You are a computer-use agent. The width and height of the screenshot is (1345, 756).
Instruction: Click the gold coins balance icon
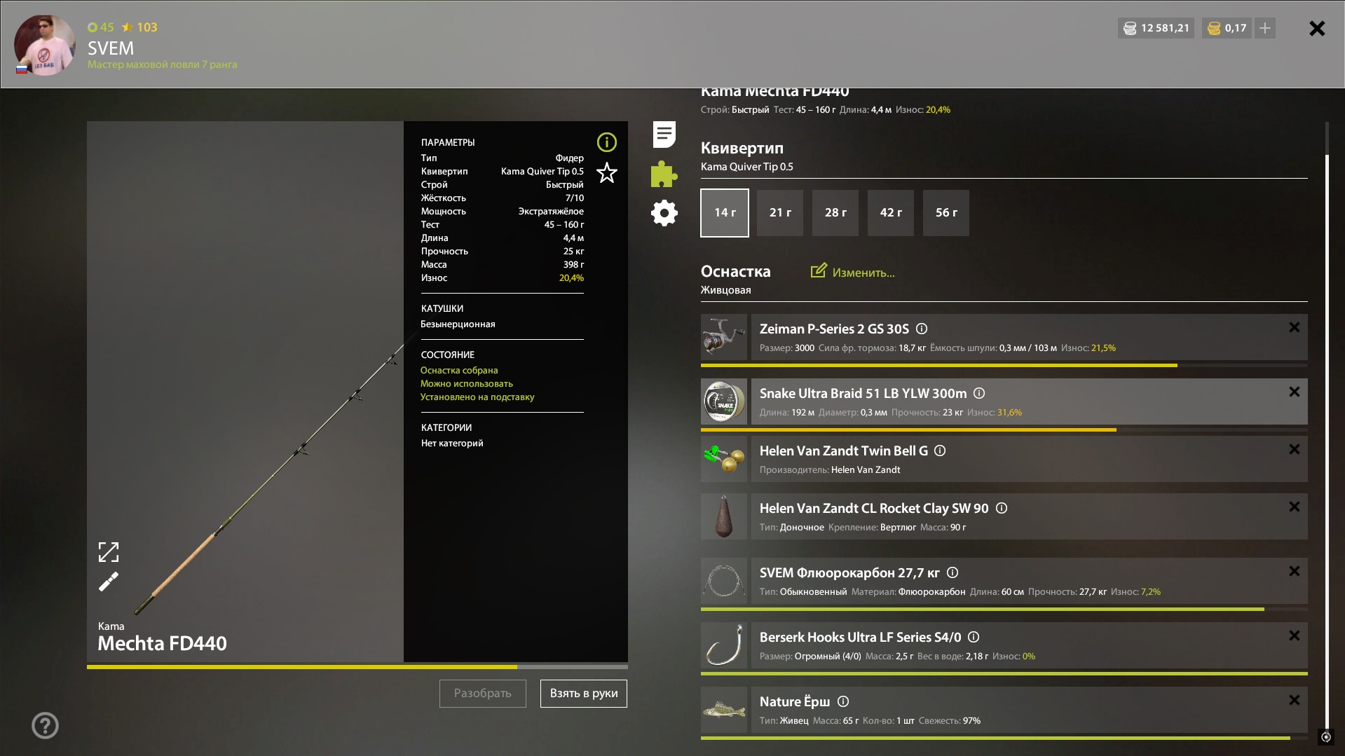coord(1214,28)
